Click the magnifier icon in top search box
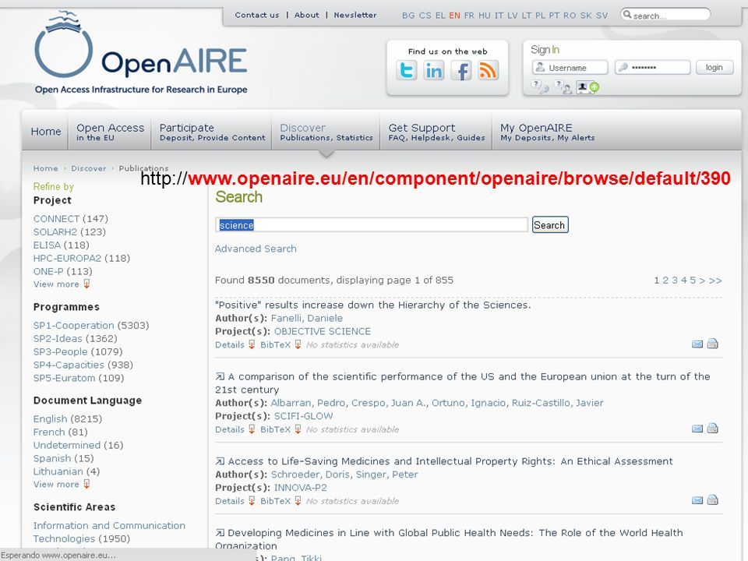This screenshot has height=561, width=748. coord(627,15)
